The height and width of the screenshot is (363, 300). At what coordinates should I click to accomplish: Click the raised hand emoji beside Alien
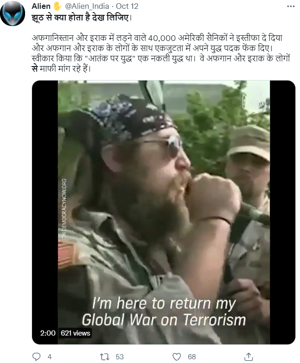click(57, 6)
